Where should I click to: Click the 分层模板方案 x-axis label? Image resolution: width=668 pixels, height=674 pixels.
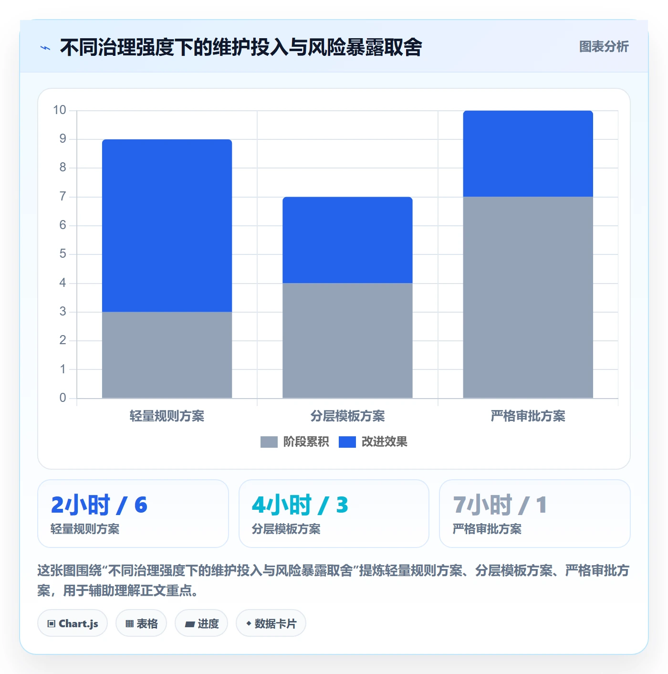click(347, 416)
